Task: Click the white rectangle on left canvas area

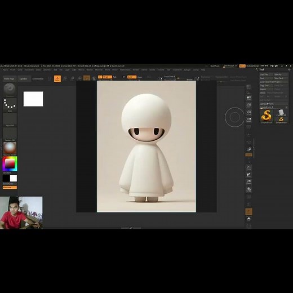Action: pyautogui.click(x=33, y=99)
